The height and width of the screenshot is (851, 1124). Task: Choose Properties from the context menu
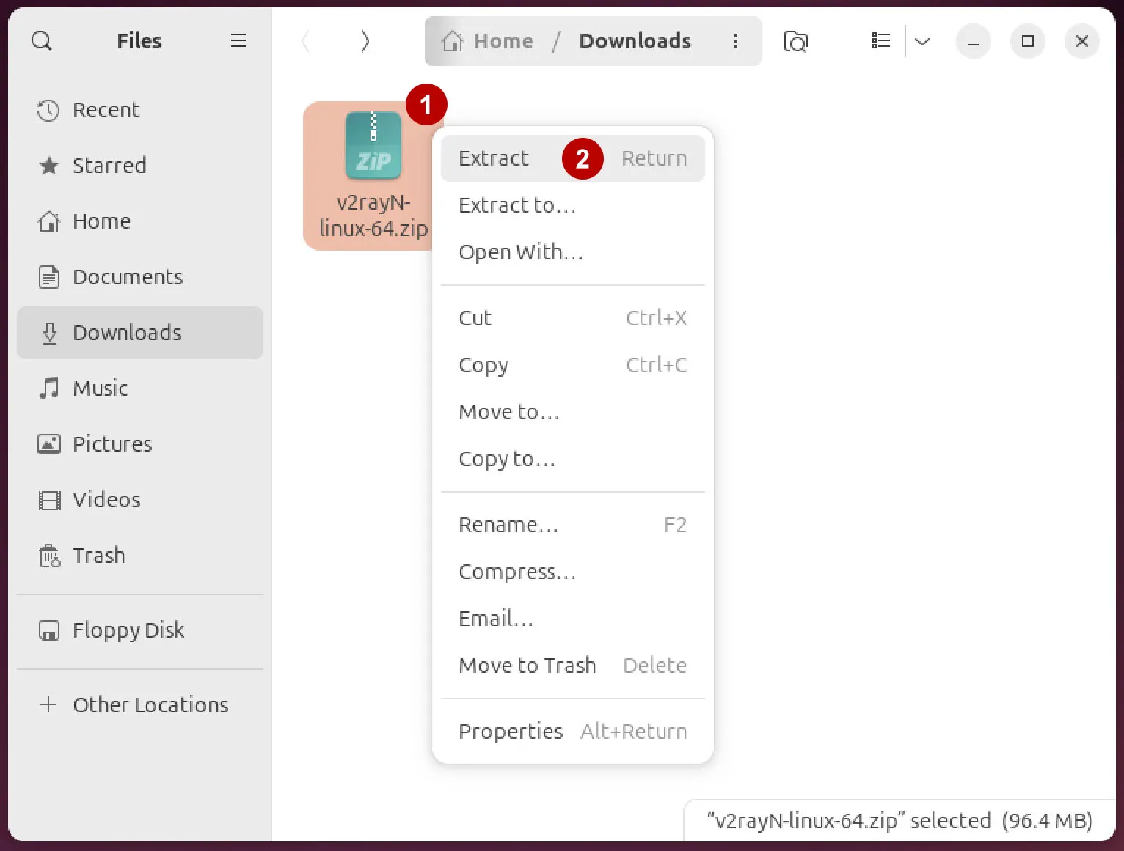click(572, 732)
